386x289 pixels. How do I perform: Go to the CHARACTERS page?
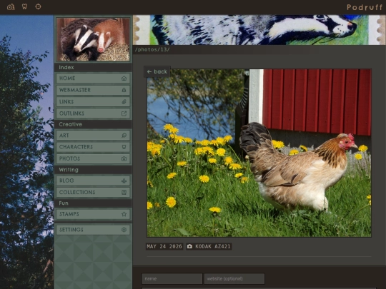(93, 147)
